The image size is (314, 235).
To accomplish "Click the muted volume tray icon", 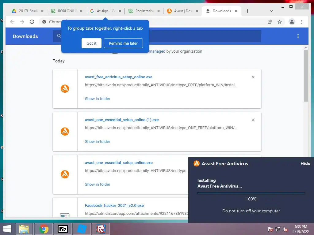I will (x=285, y=229).
